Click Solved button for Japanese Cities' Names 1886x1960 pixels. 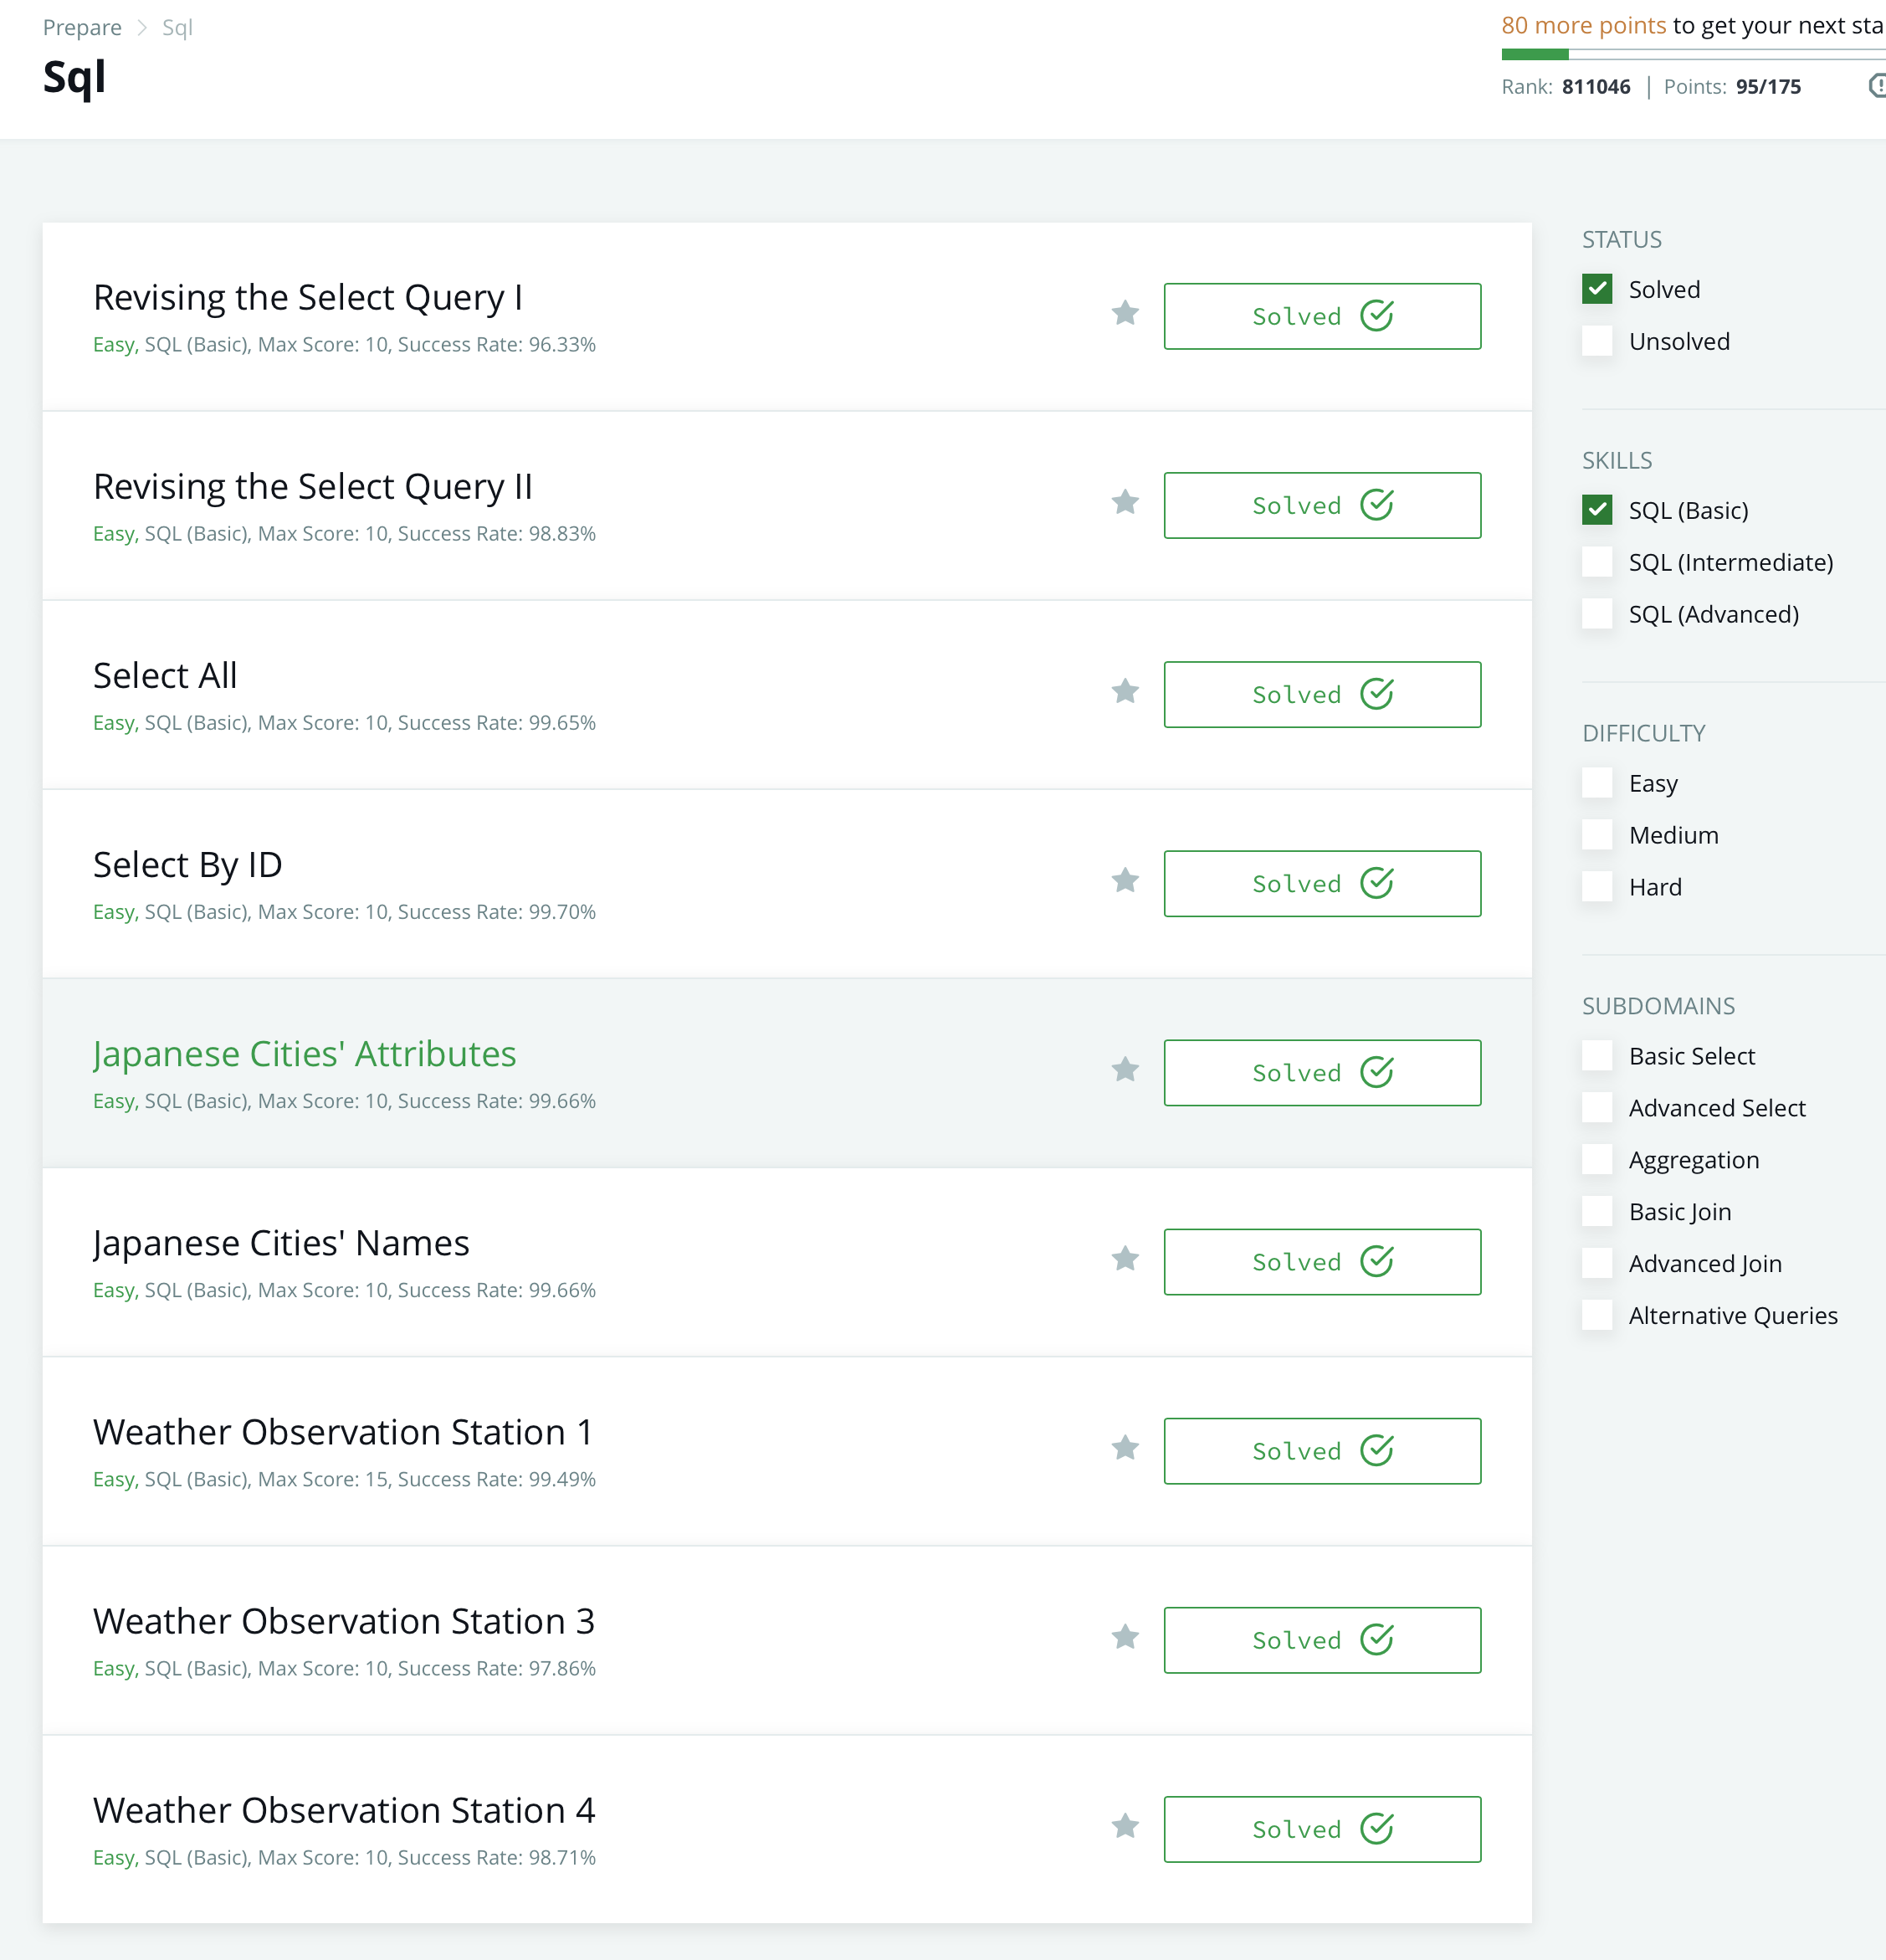point(1322,1262)
